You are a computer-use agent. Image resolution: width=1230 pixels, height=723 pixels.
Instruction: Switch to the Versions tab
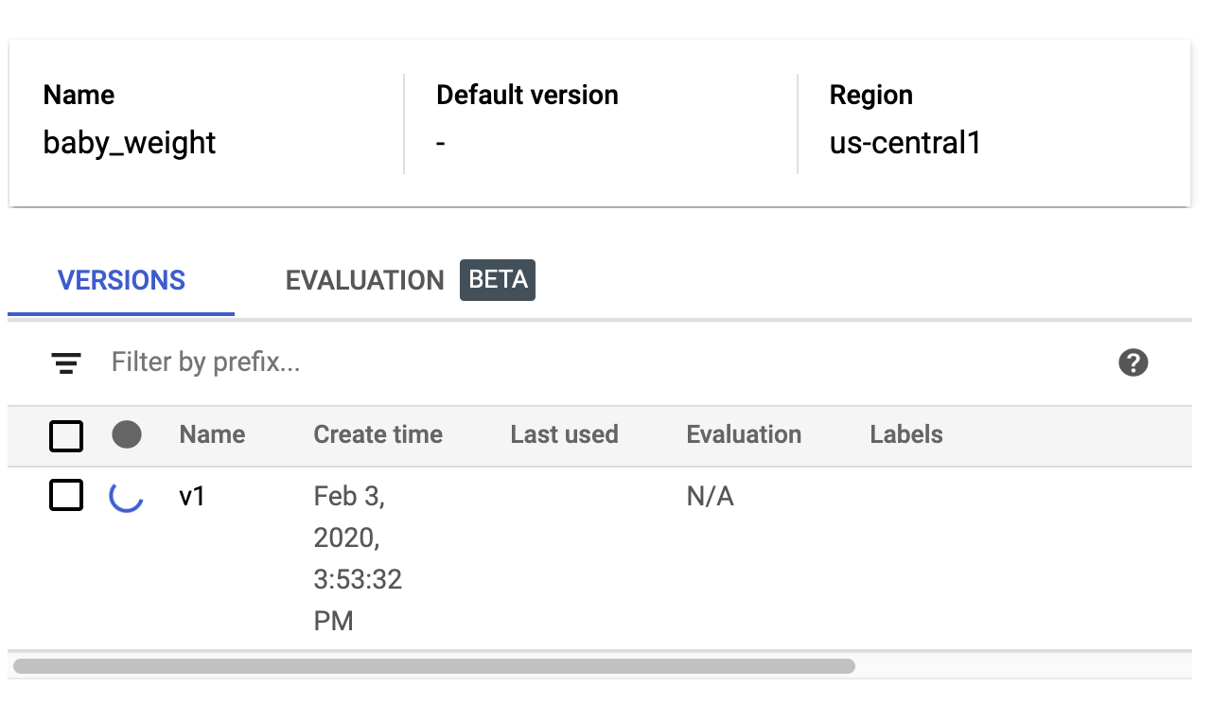coord(121,281)
